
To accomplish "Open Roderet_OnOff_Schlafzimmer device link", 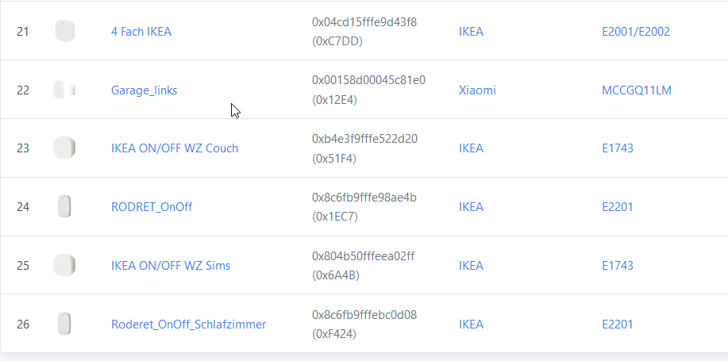I will (x=188, y=324).
